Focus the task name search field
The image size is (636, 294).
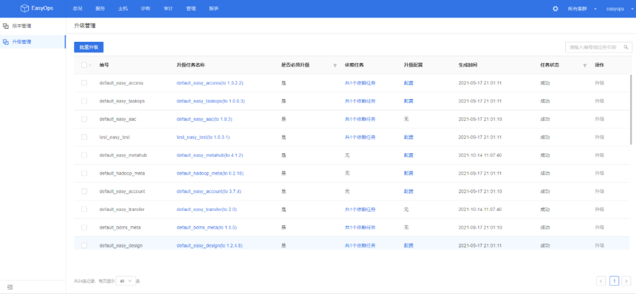coord(592,47)
